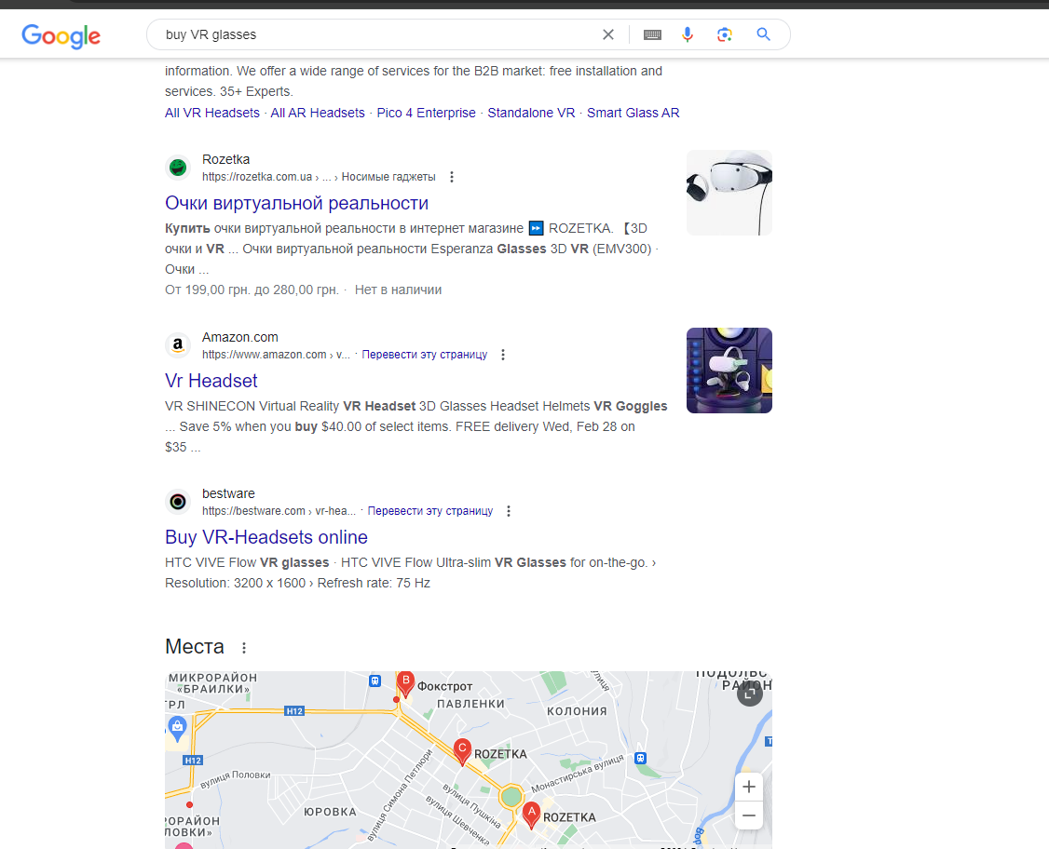The image size is (1049, 849).
Task: Select map pin C for ROZETKA
Action: pyautogui.click(x=461, y=752)
